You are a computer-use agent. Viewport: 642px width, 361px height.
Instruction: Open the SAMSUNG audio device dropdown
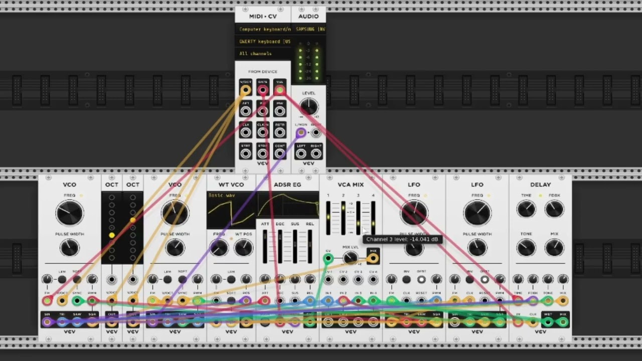(309, 30)
